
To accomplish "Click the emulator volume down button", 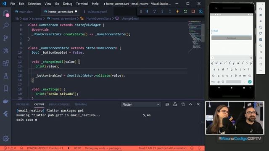I will tap(261, 21).
